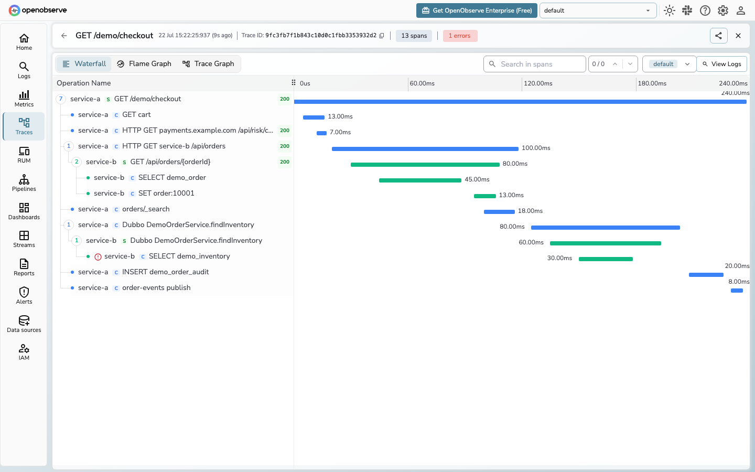Click the 1 errors badge
755x472 pixels.
[460, 36]
